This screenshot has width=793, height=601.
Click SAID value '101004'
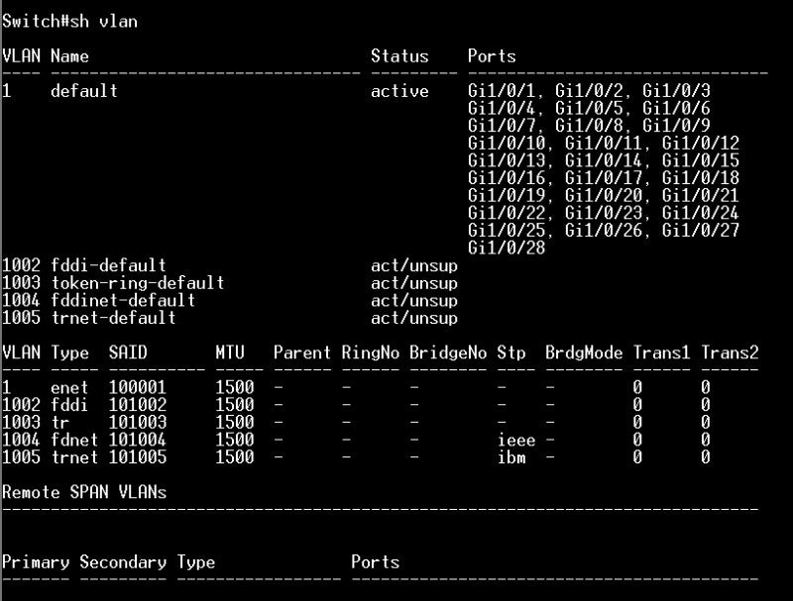click(138, 440)
